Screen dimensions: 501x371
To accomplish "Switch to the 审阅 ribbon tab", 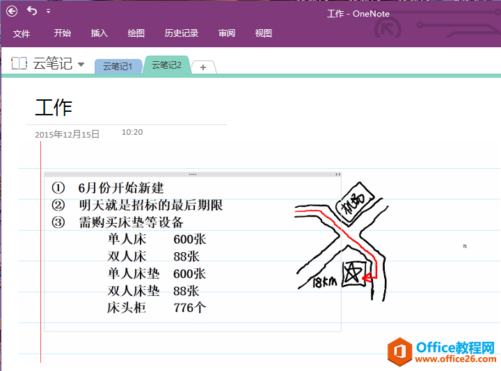I will pyautogui.click(x=227, y=33).
